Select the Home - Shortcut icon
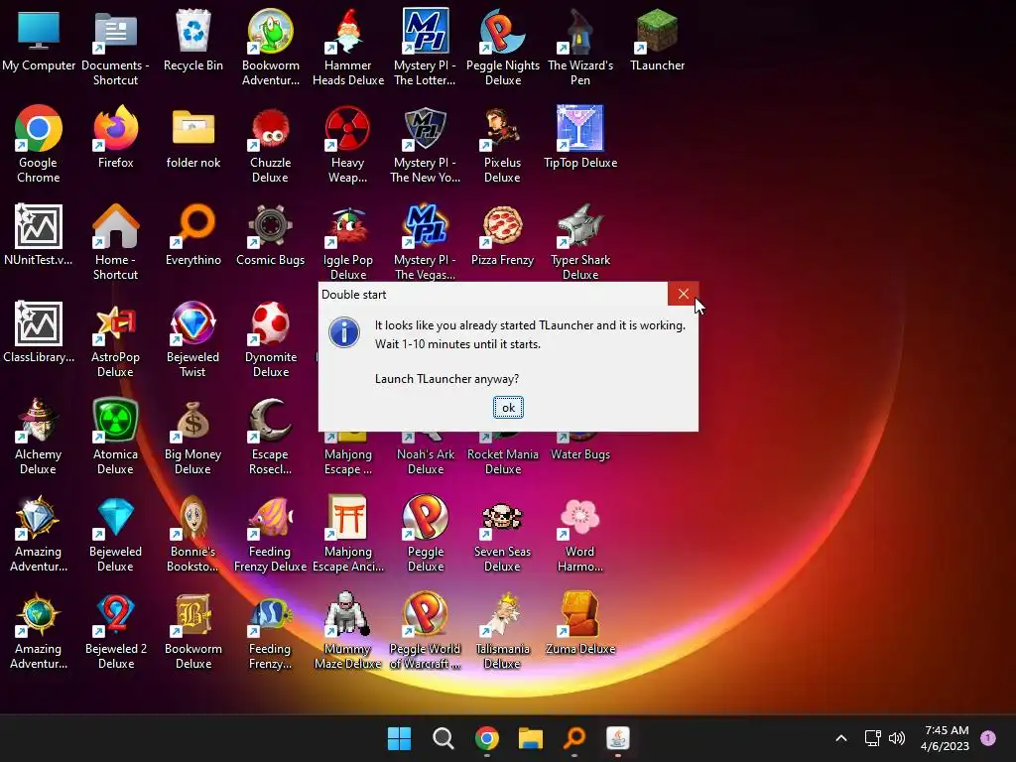The width and height of the screenshot is (1016, 762). click(115, 242)
